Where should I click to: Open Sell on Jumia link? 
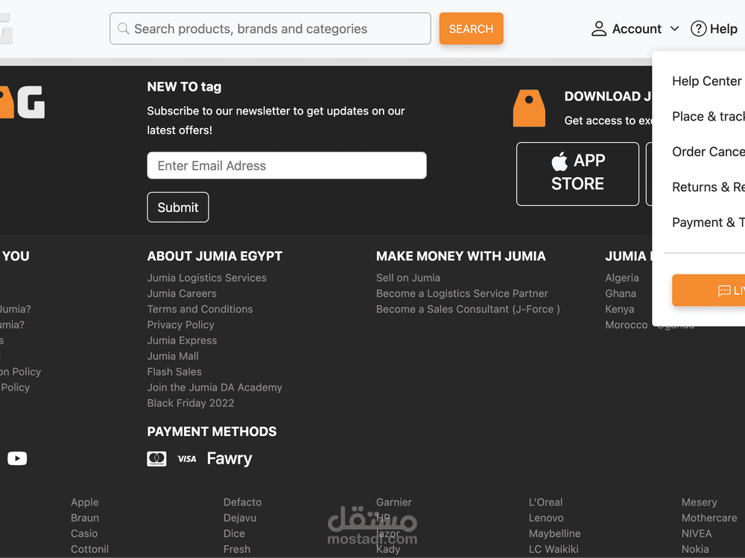(x=408, y=278)
